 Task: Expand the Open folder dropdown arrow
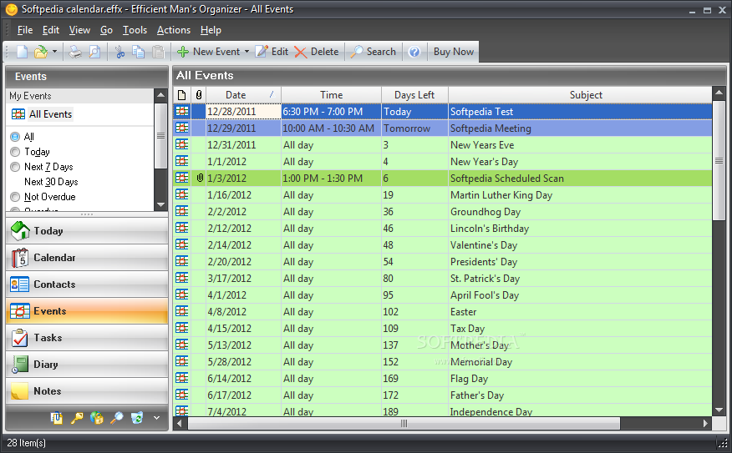click(54, 52)
